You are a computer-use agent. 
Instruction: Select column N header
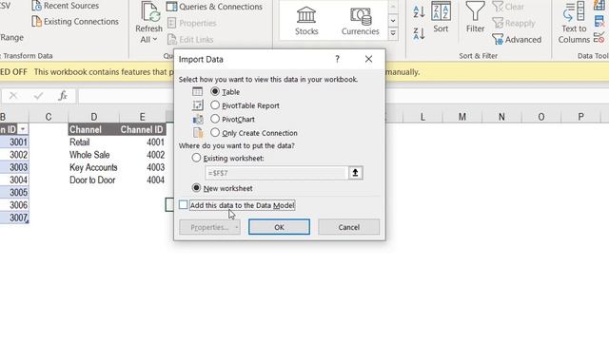pos(501,117)
